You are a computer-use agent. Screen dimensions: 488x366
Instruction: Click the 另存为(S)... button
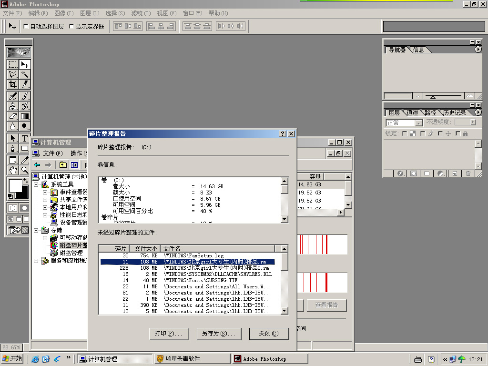click(x=218, y=334)
